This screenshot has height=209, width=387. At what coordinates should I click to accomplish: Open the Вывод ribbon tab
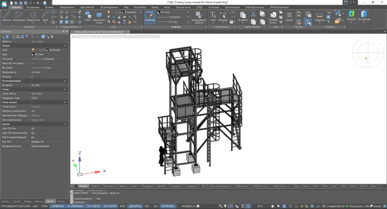coord(155,7)
